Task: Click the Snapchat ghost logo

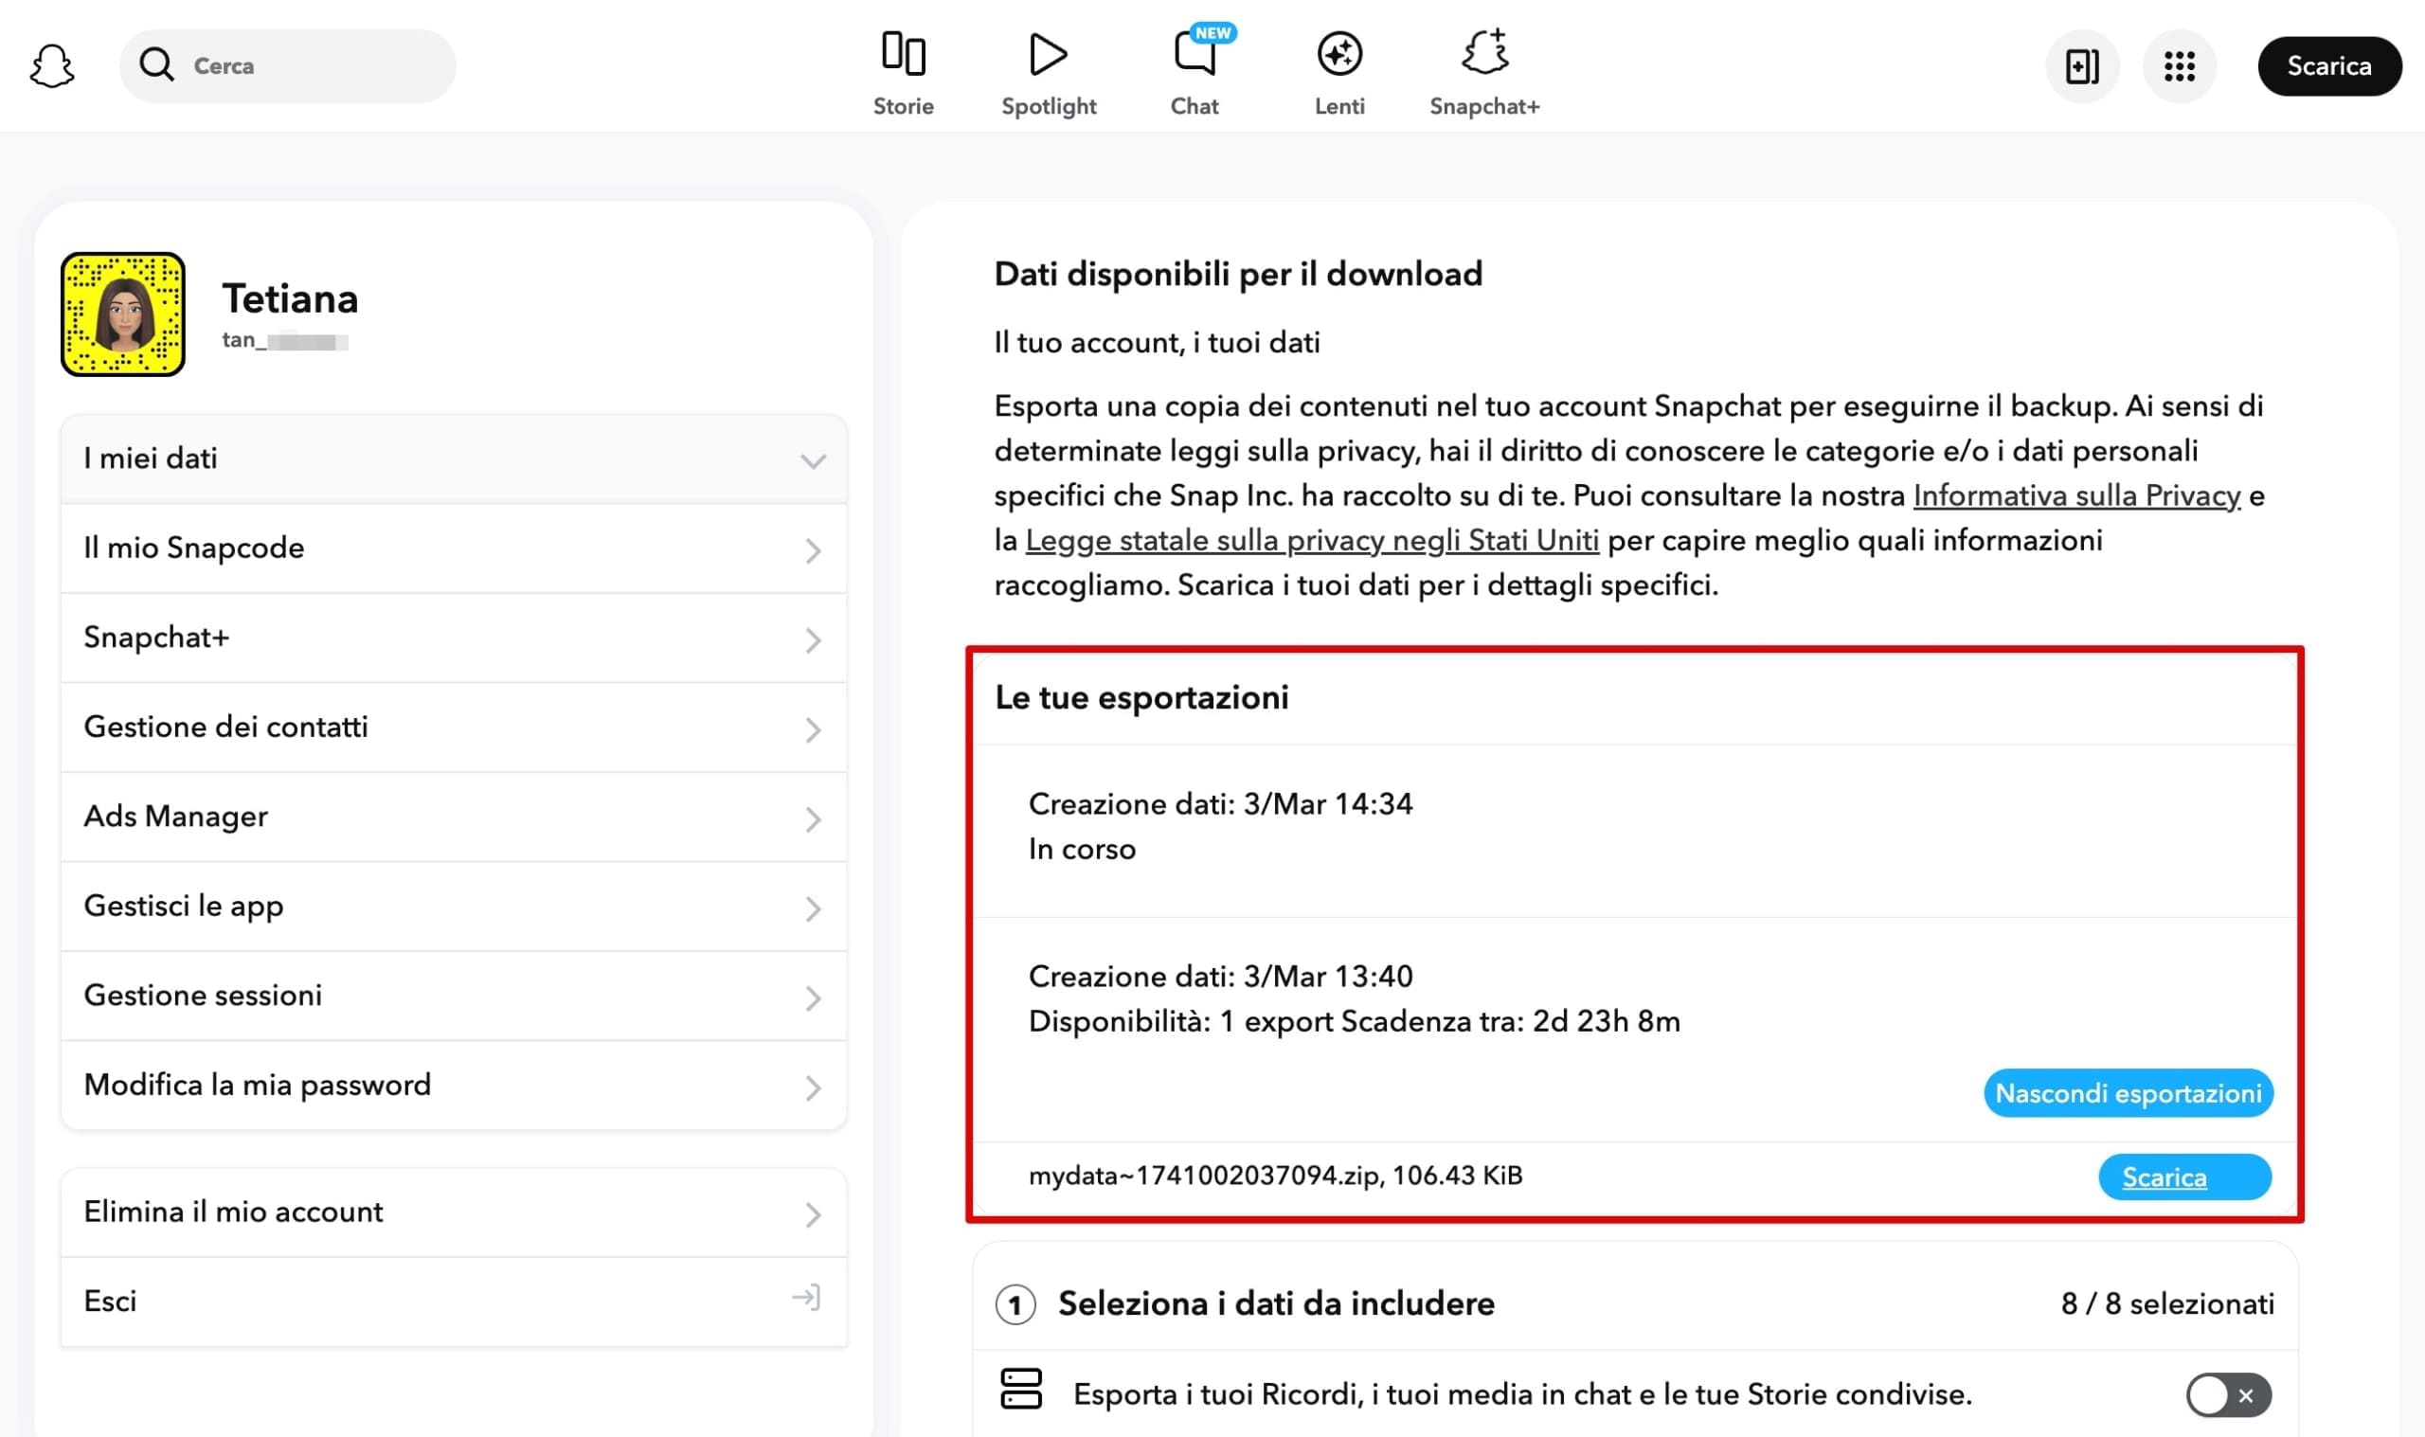Action: pyautogui.click(x=51, y=66)
